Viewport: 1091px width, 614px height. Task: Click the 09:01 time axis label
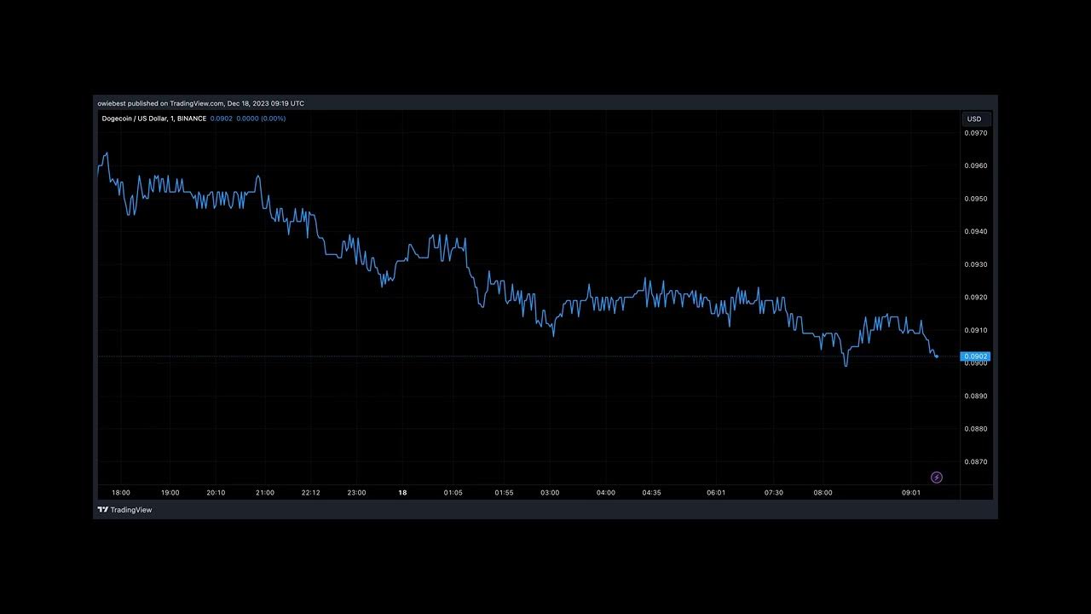(911, 493)
